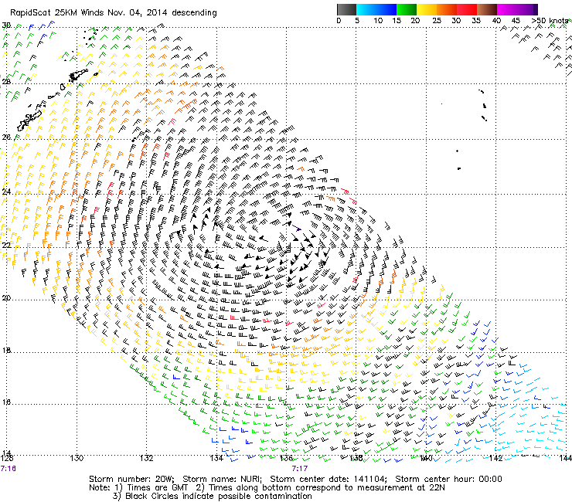Viewport: 572px width, 502px height.
Task: Click the '35' legend scale label
Action: point(476,20)
